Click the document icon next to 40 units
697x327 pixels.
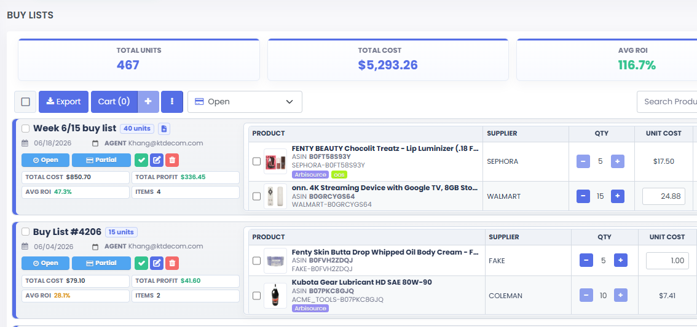click(x=164, y=129)
